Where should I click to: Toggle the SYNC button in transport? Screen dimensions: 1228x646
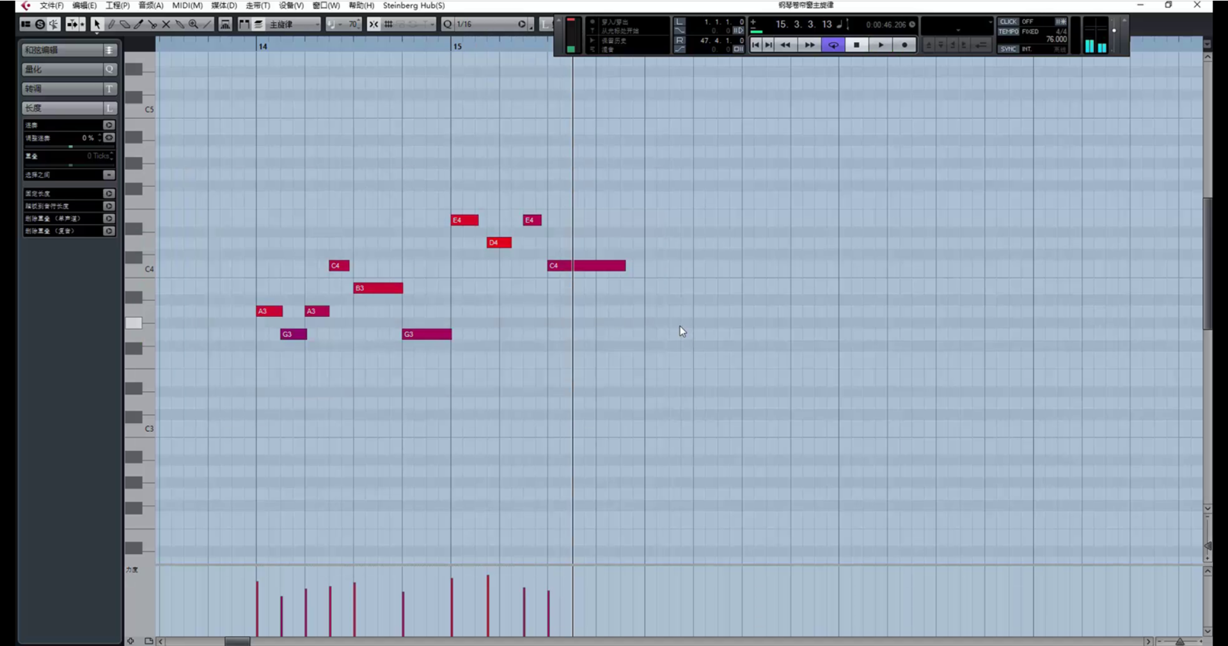pos(1009,49)
